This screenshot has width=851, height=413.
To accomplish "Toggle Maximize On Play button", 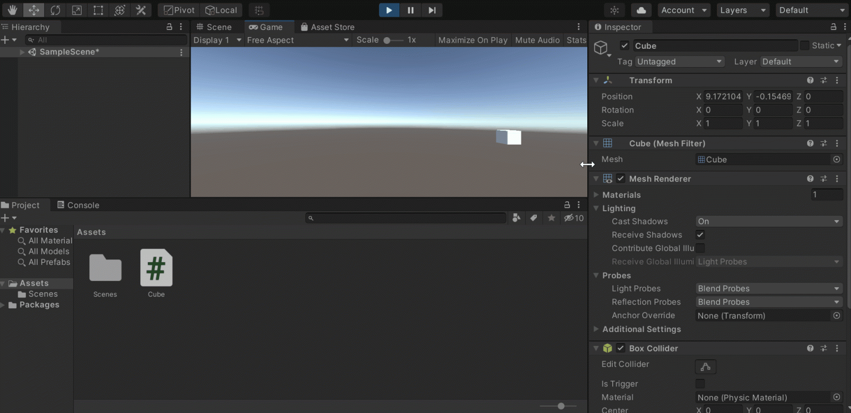I will (473, 40).
